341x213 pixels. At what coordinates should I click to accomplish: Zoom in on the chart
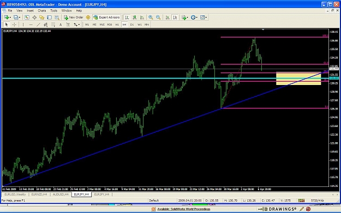[151, 17]
